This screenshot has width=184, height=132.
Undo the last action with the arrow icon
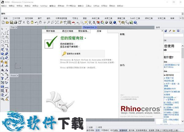point(36,22)
